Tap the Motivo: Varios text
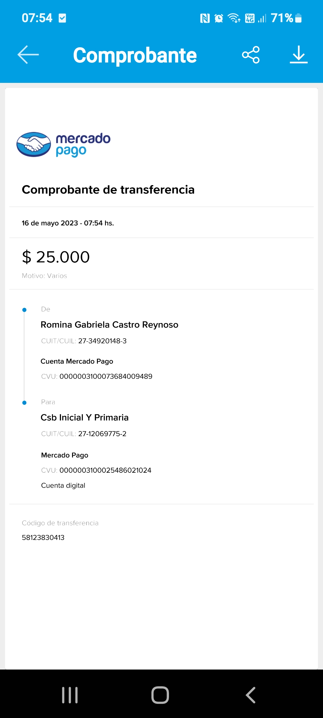The height and width of the screenshot is (718, 323). (44, 276)
